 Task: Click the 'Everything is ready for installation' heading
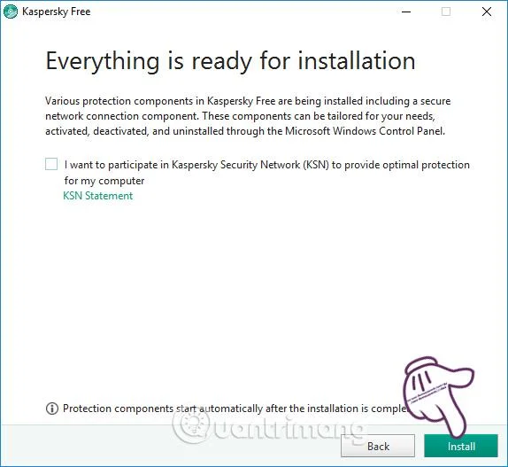230,61
